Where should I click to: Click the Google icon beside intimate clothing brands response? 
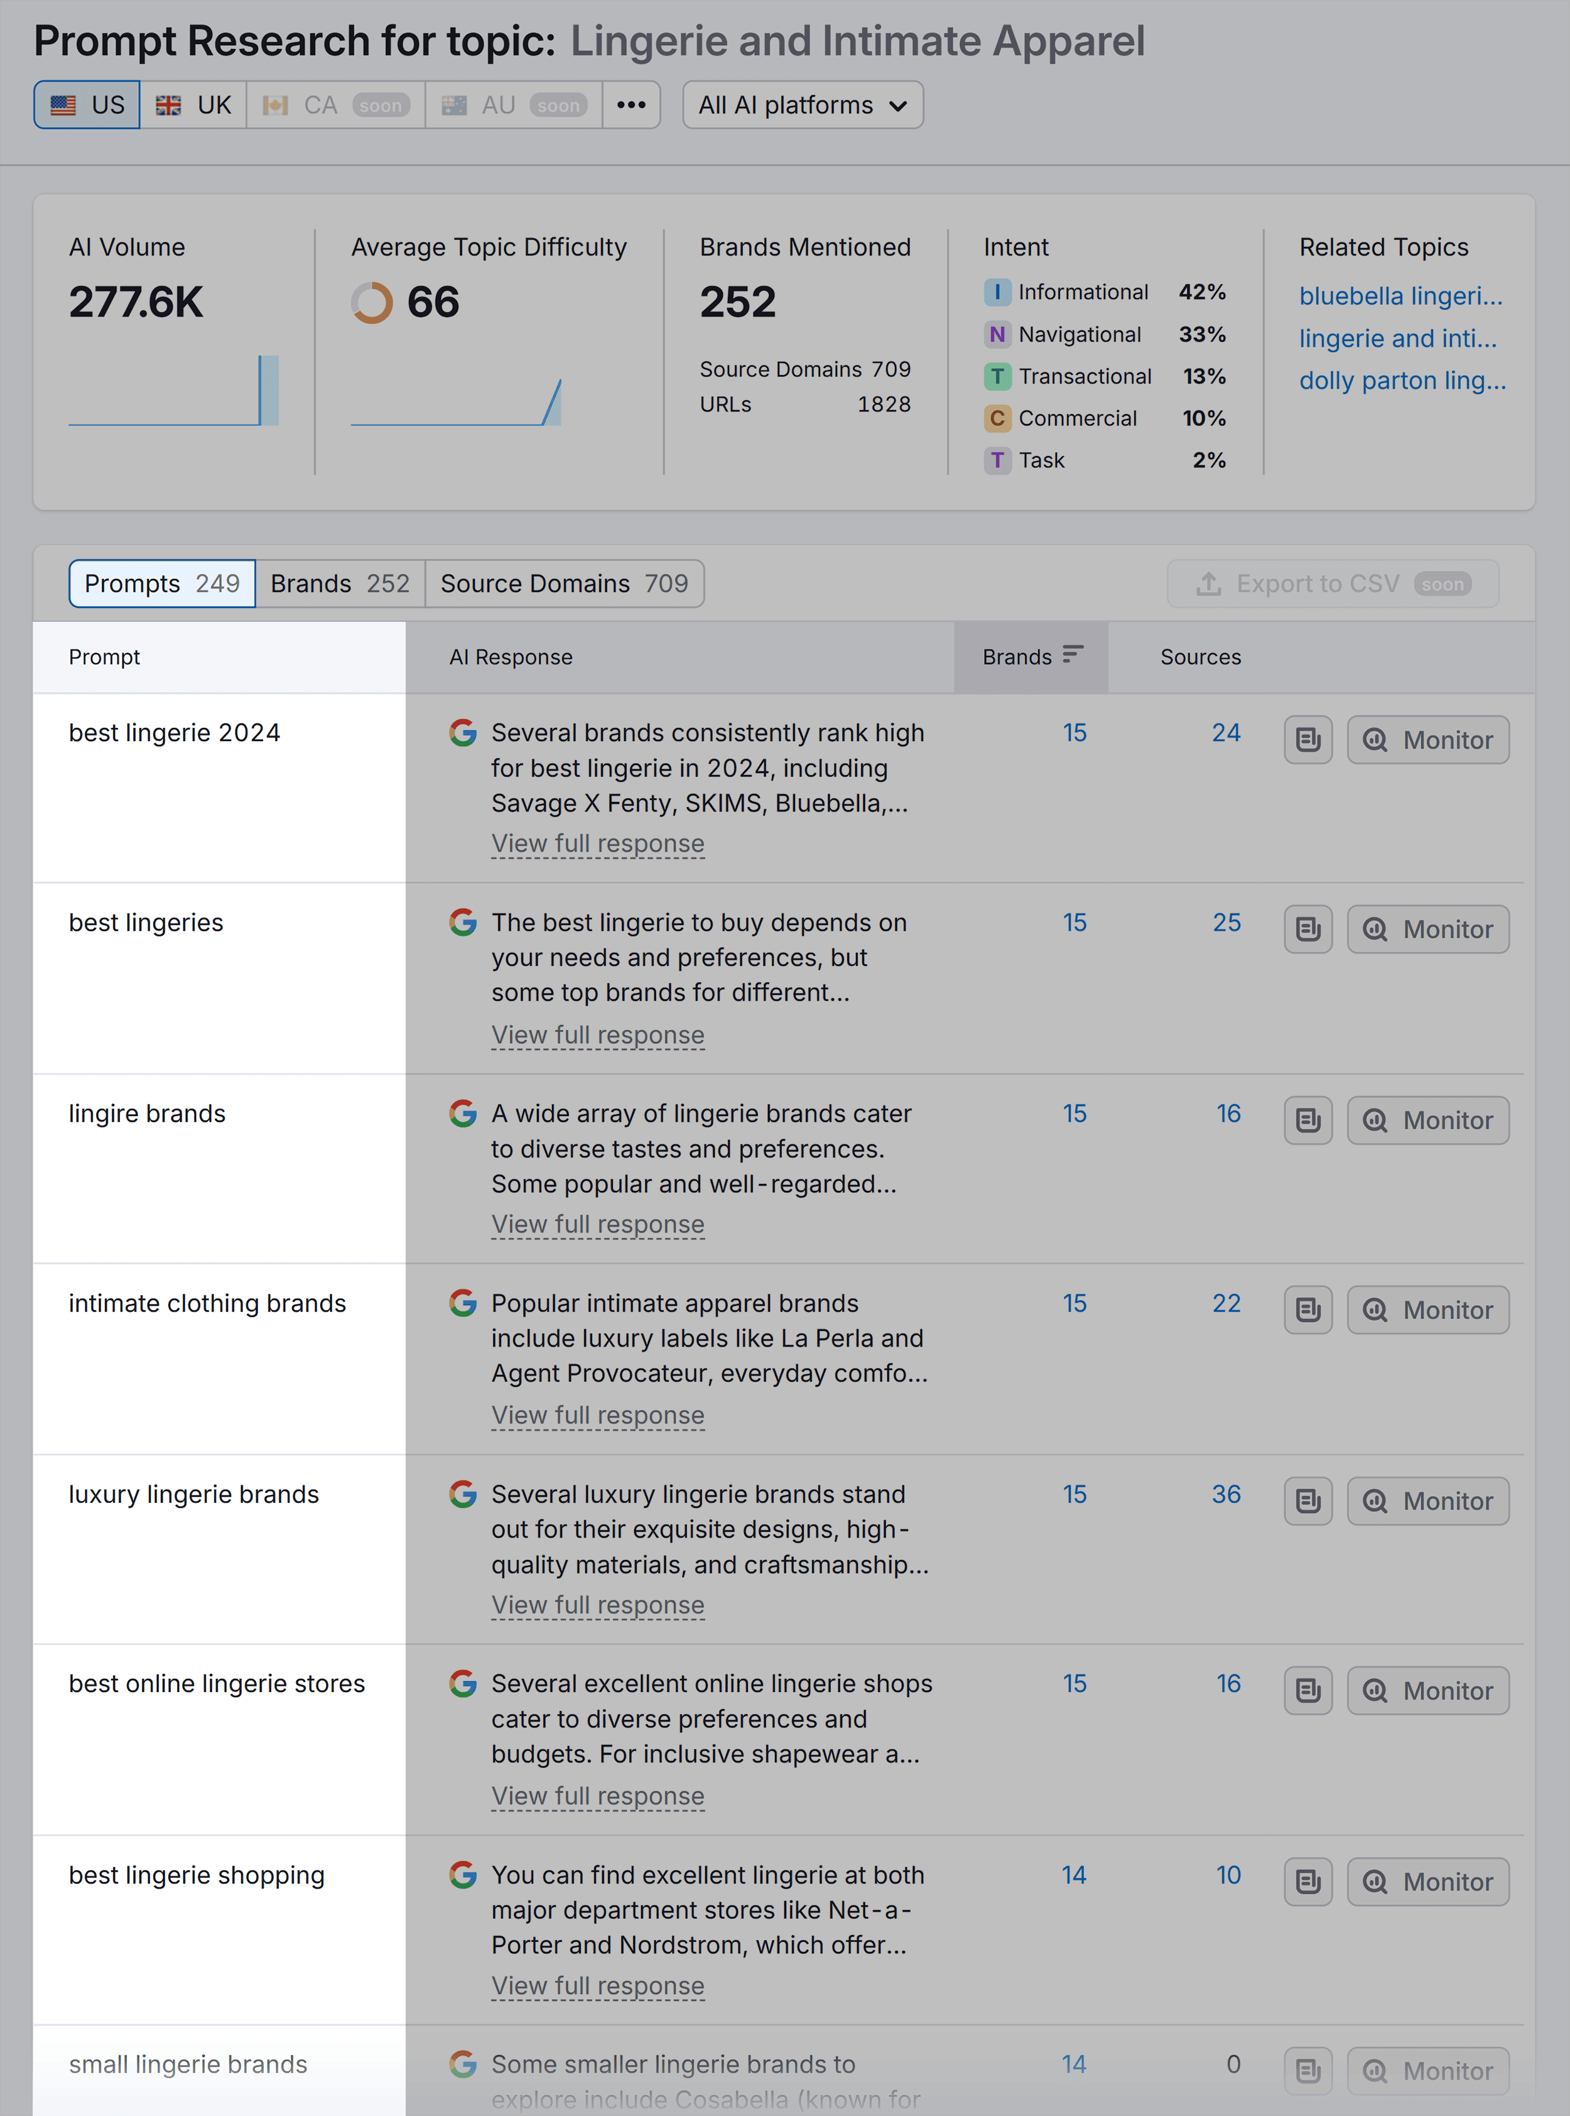pos(463,1304)
